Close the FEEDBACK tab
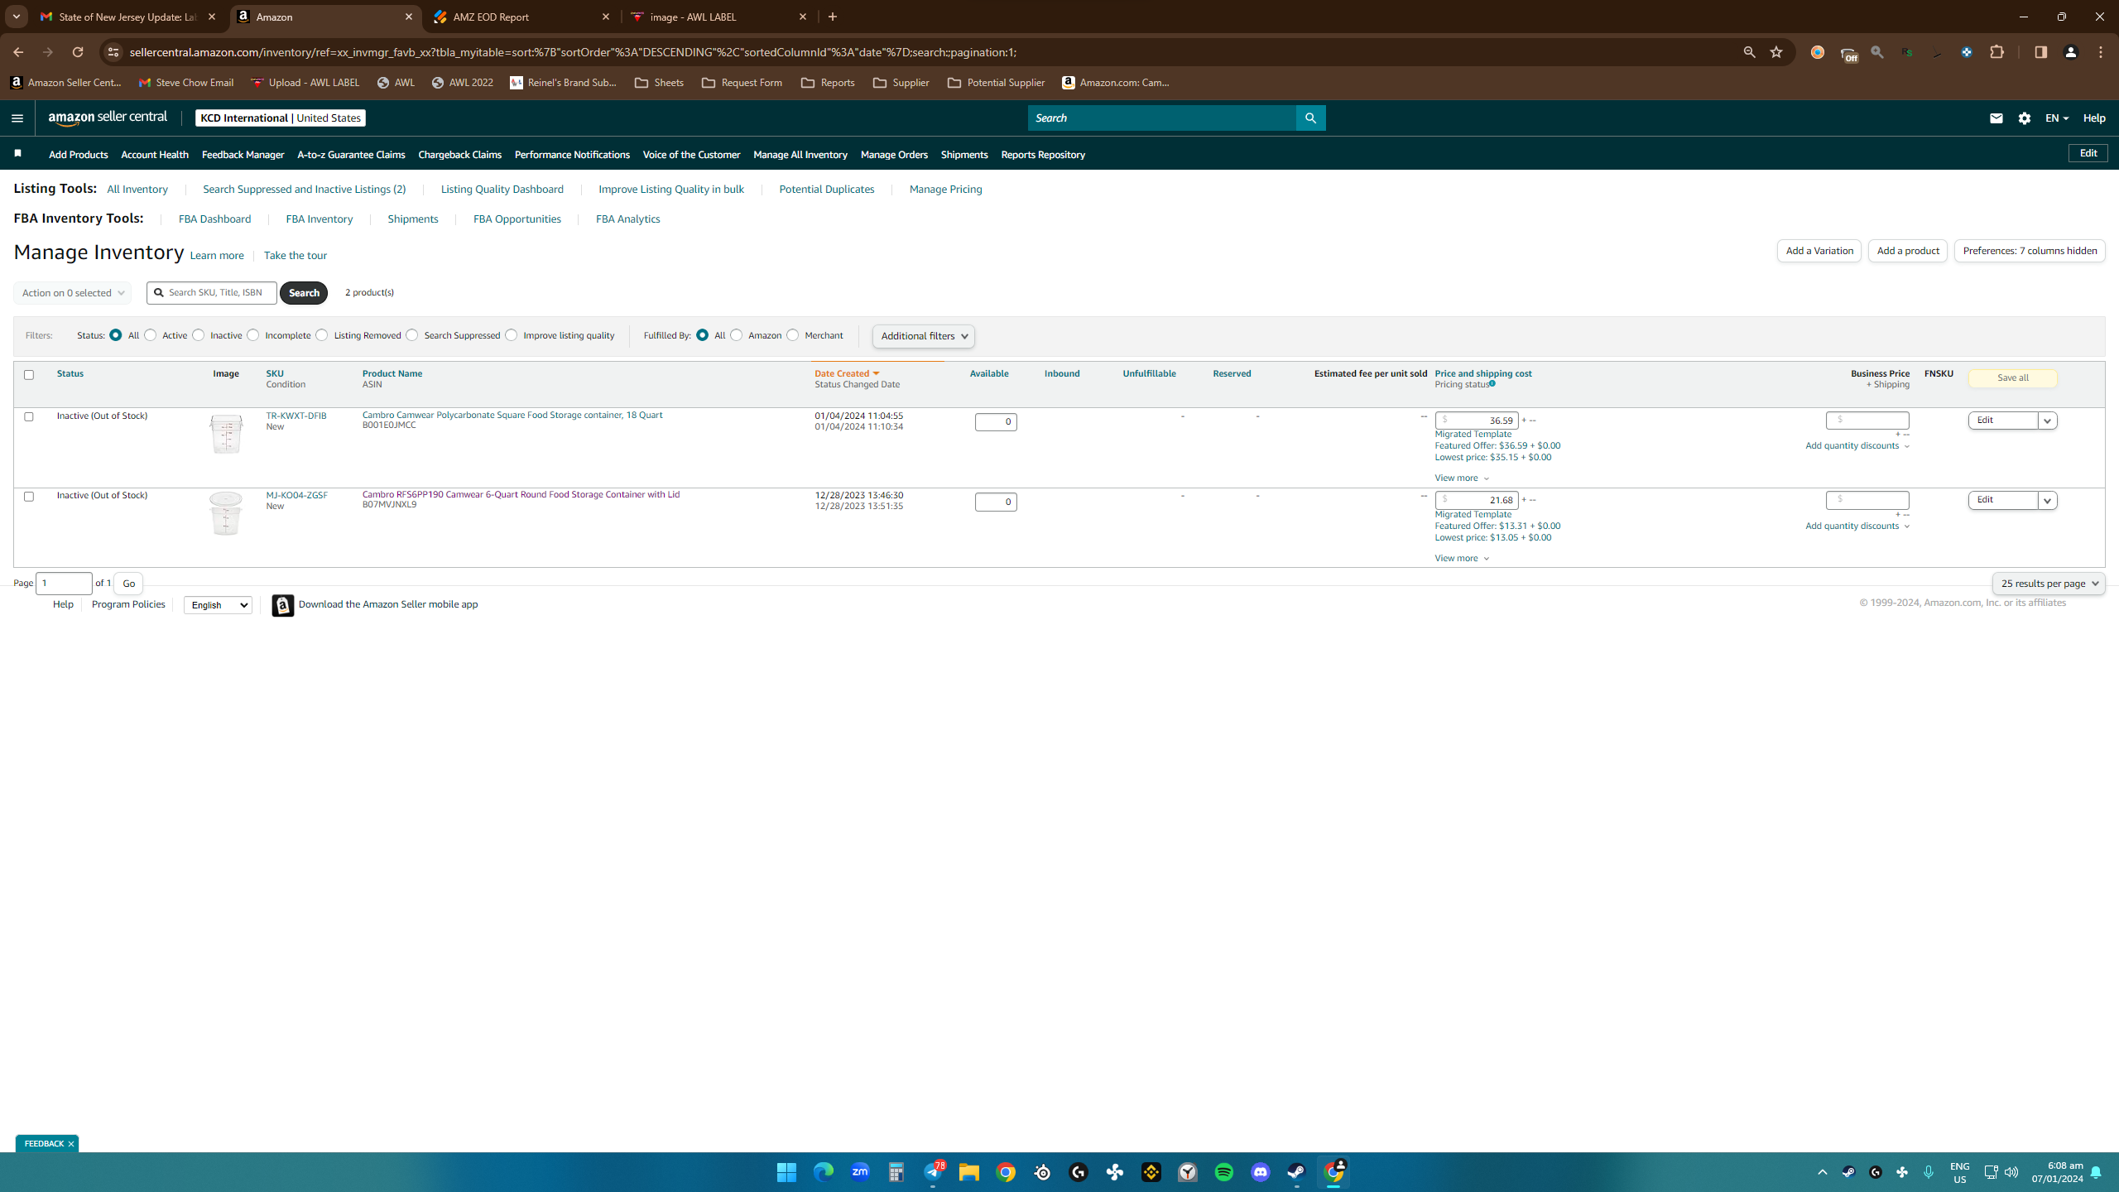 click(x=71, y=1143)
